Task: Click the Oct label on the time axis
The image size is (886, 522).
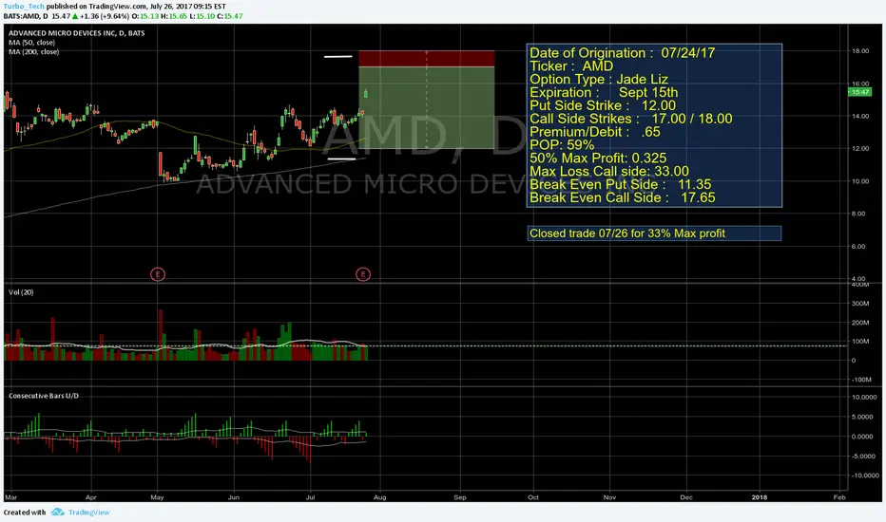Action: click(x=533, y=497)
